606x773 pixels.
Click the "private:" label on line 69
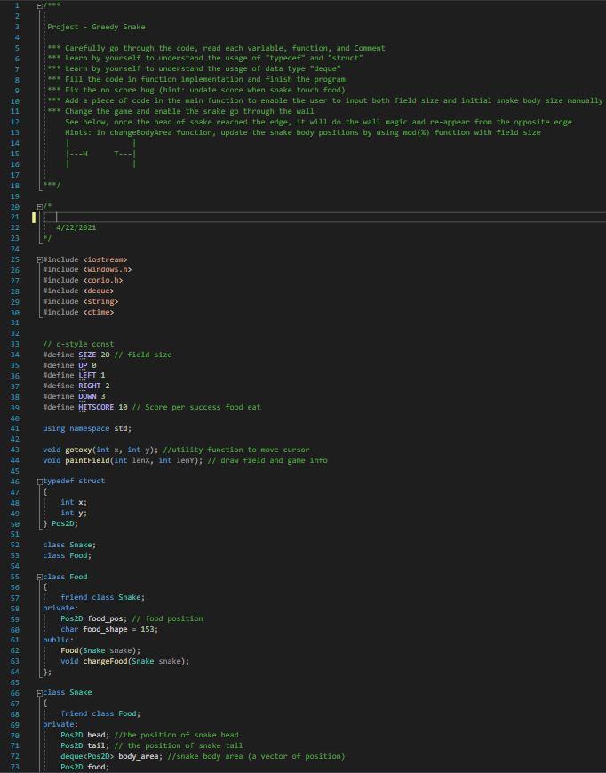pyautogui.click(x=60, y=725)
